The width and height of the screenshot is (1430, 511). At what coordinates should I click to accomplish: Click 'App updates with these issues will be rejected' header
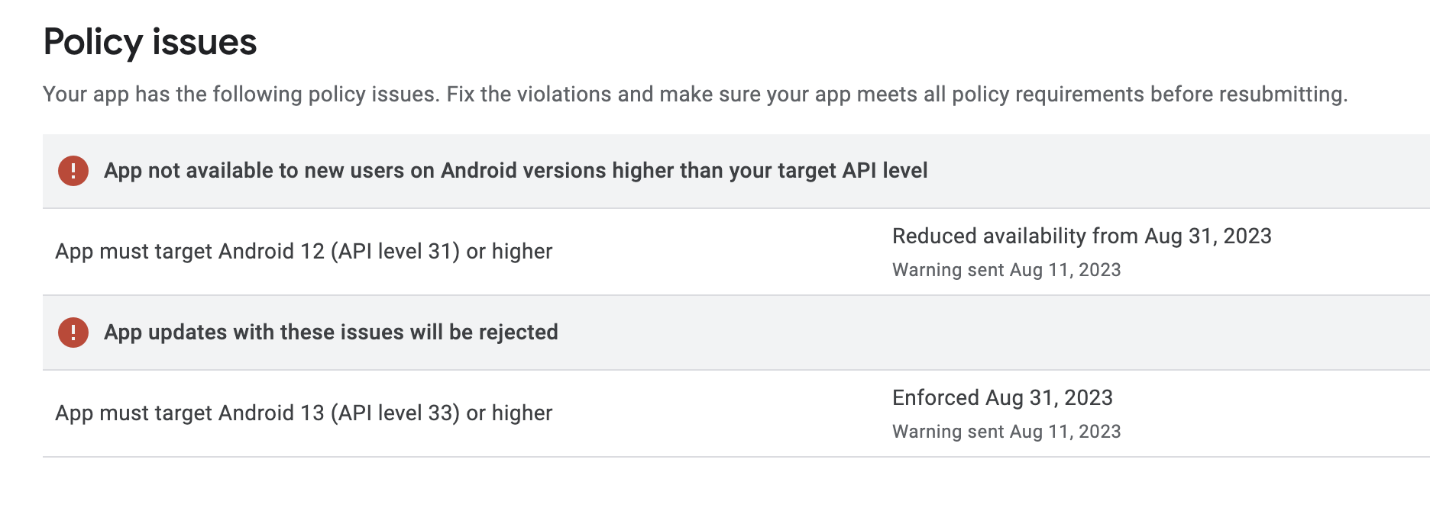331,333
